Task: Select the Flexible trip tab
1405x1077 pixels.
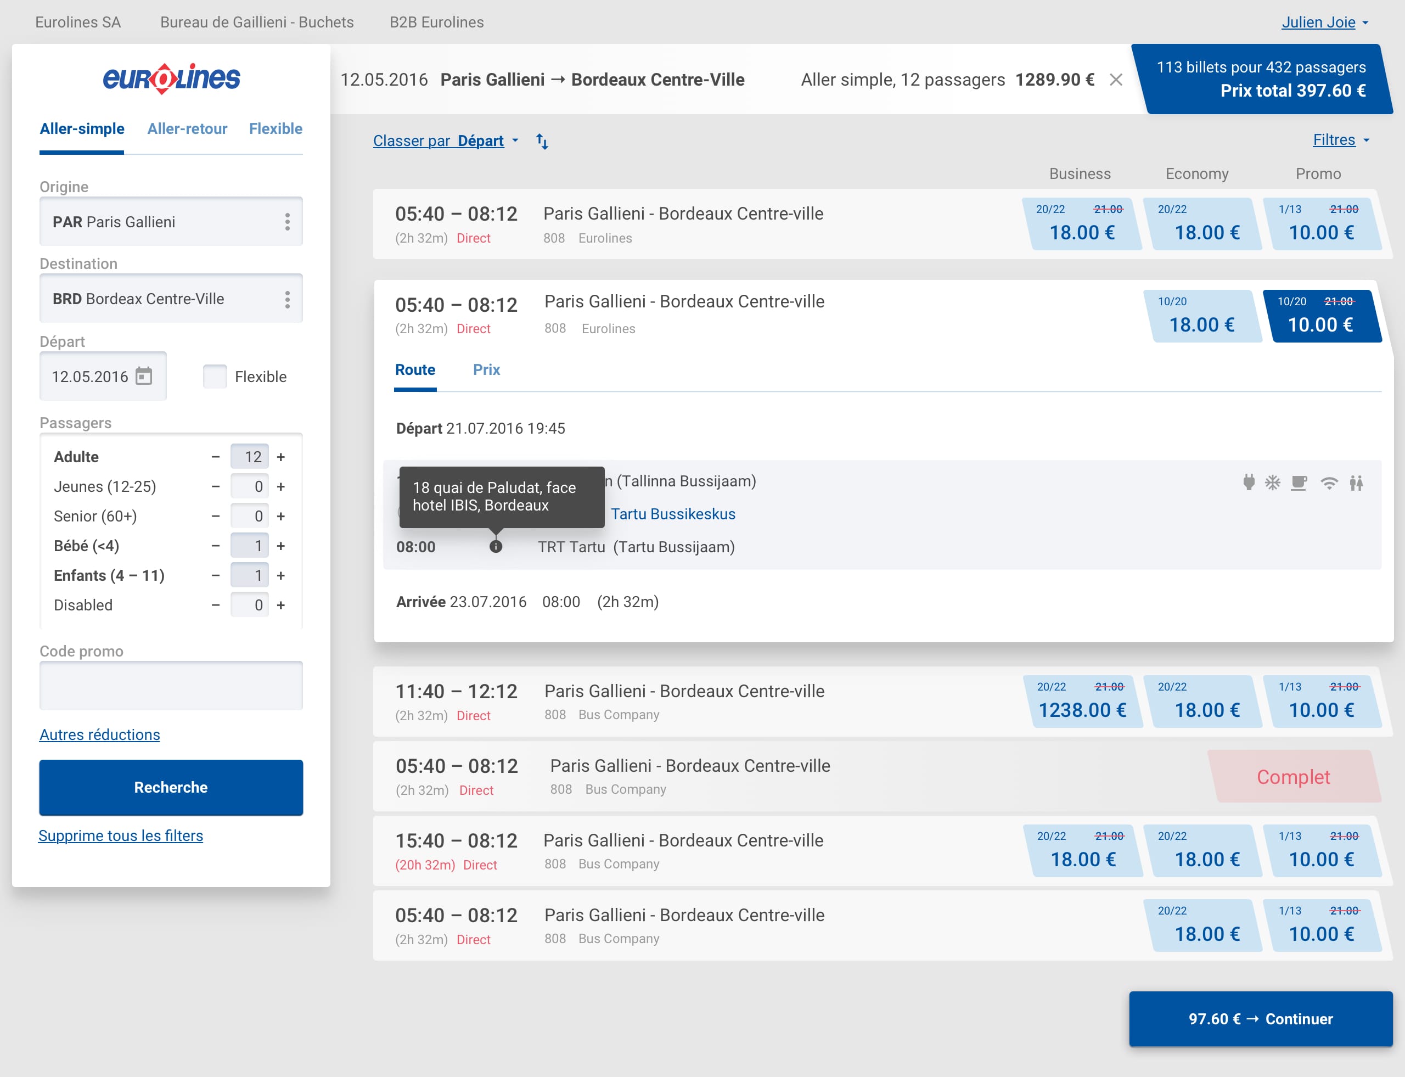Action: (x=276, y=129)
